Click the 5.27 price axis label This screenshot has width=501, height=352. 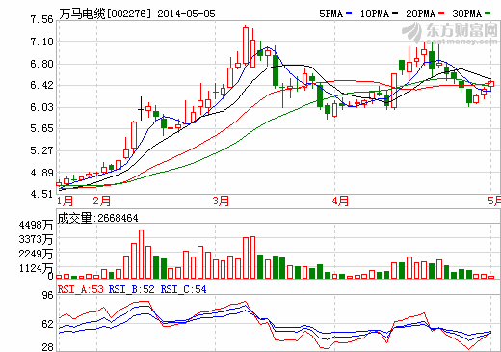pos(41,150)
